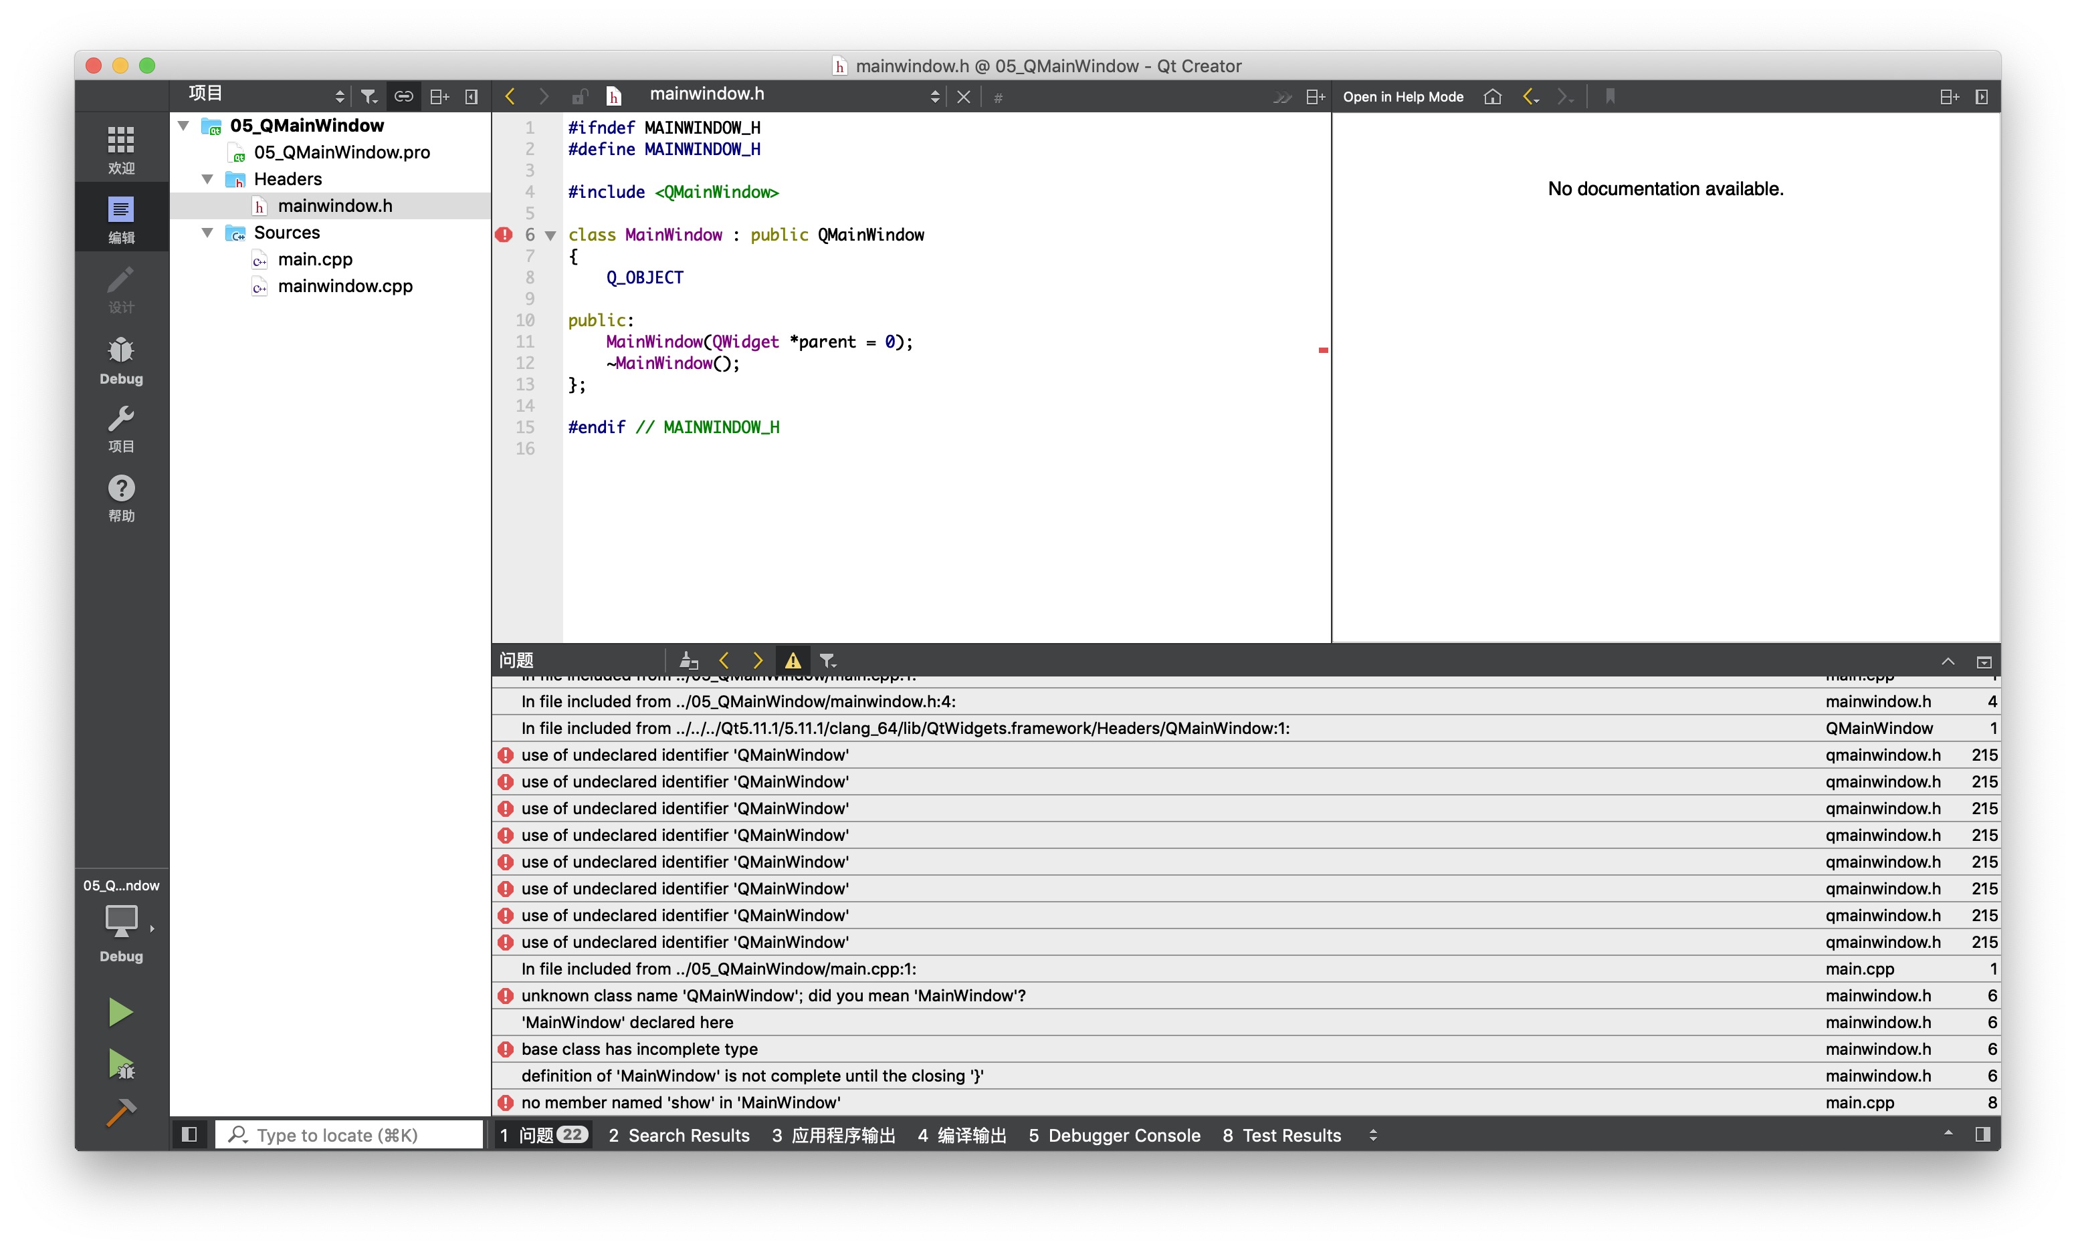Open the 3 应用程序输出 tab
Viewport: 2076px width, 1250px height.
[x=833, y=1134]
